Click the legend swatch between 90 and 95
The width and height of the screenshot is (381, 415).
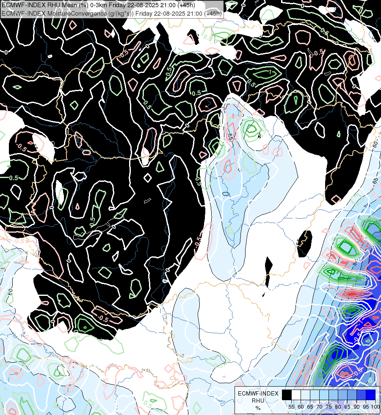coord(362,395)
